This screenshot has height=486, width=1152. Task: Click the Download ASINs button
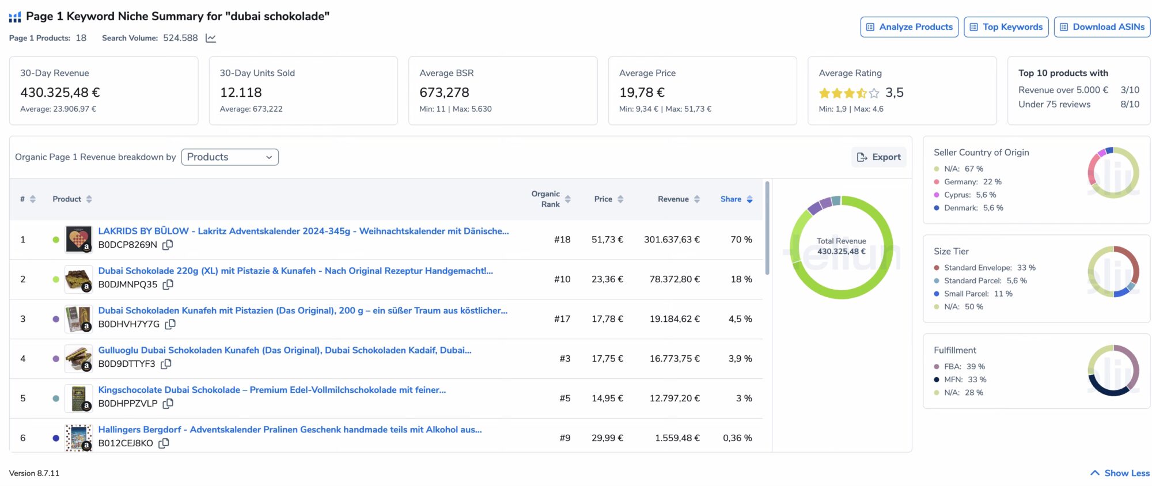tap(1101, 27)
